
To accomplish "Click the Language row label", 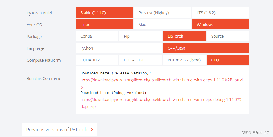I will tap(35, 48).
